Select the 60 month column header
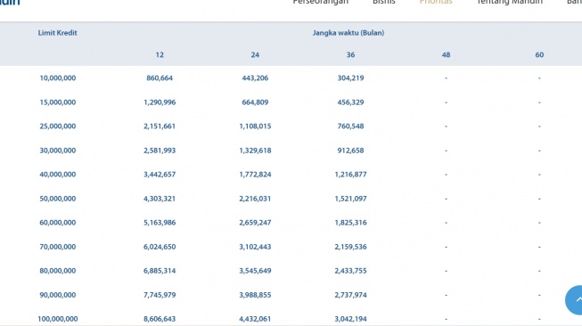Viewport: 582px width, 326px height. [x=539, y=55]
